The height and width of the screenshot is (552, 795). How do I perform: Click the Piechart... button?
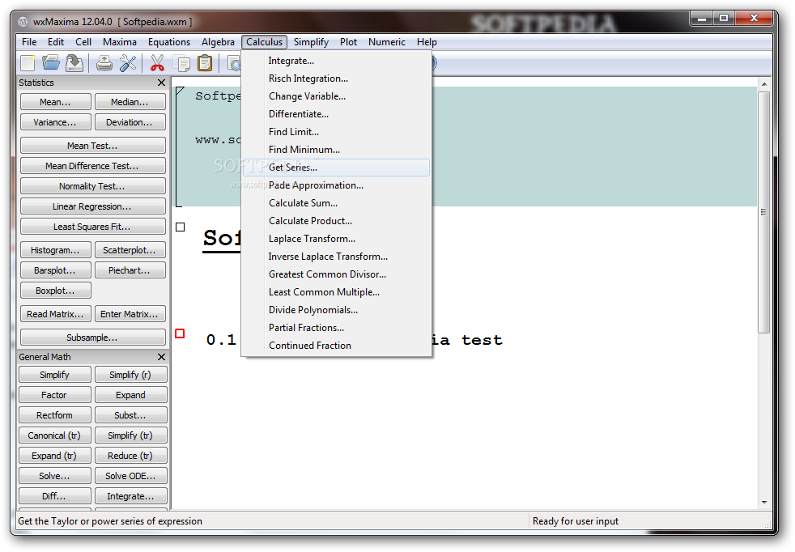130,270
